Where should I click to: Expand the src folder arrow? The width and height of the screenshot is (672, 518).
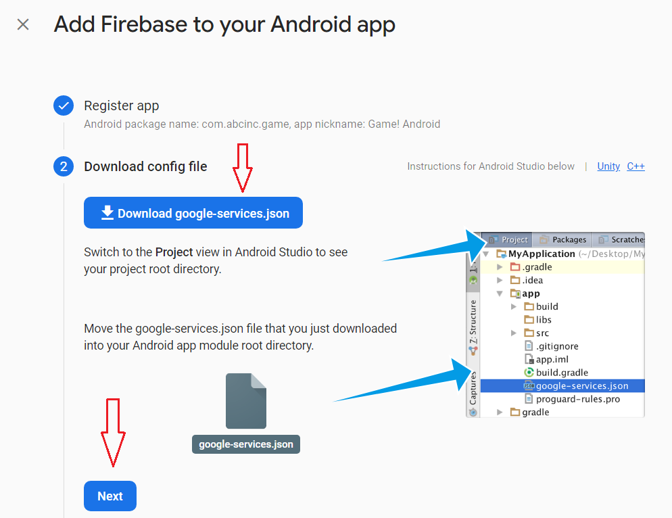click(514, 333)
